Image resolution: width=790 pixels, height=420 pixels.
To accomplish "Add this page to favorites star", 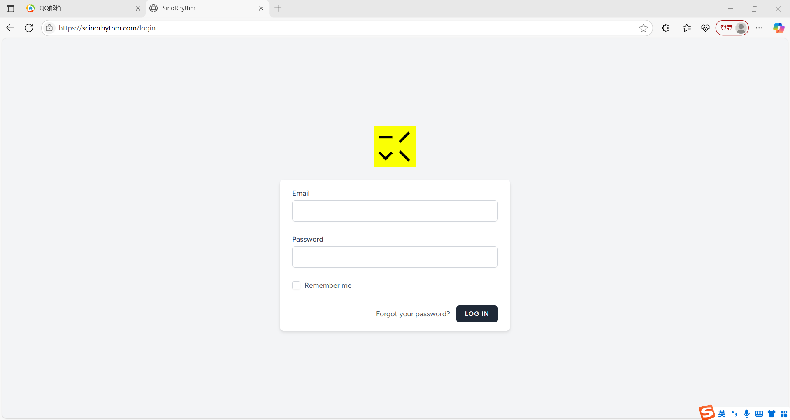I will tap(644, 28).
